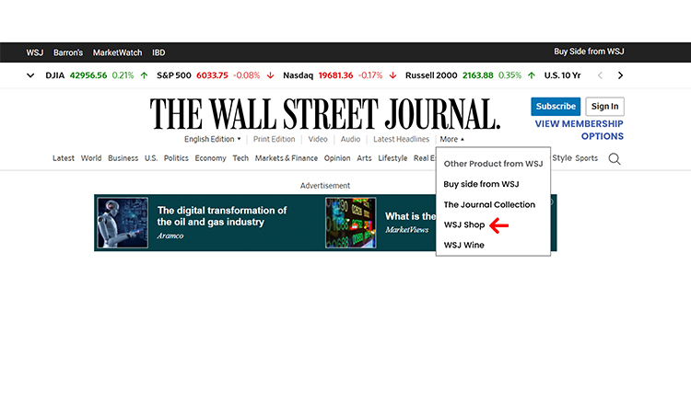This screenshot has width=691, height=414.
Task: Open the Latest section tab
Action: click(x=64, y=158)
